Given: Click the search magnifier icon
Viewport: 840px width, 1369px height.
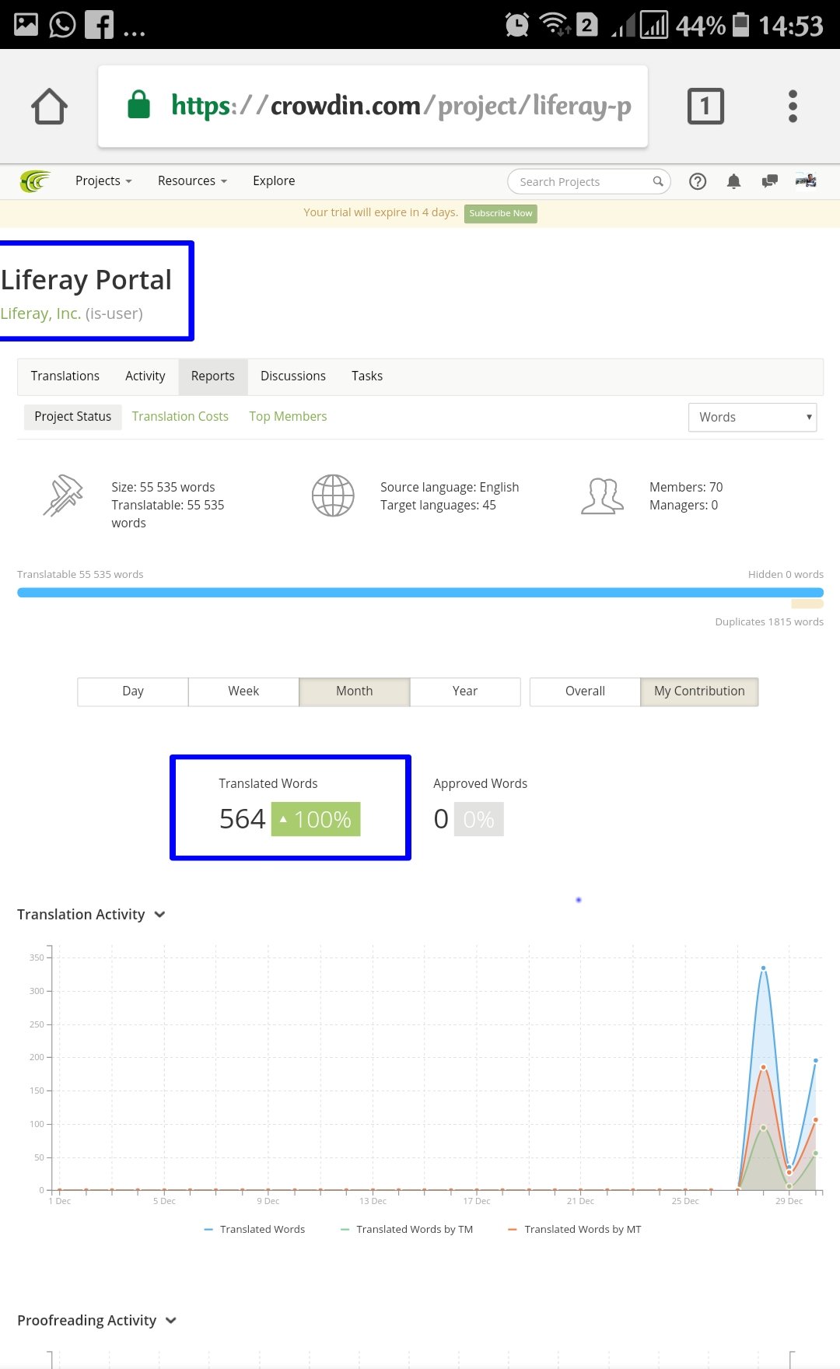Looking at the screenshot, I should (x=658, y=181).
